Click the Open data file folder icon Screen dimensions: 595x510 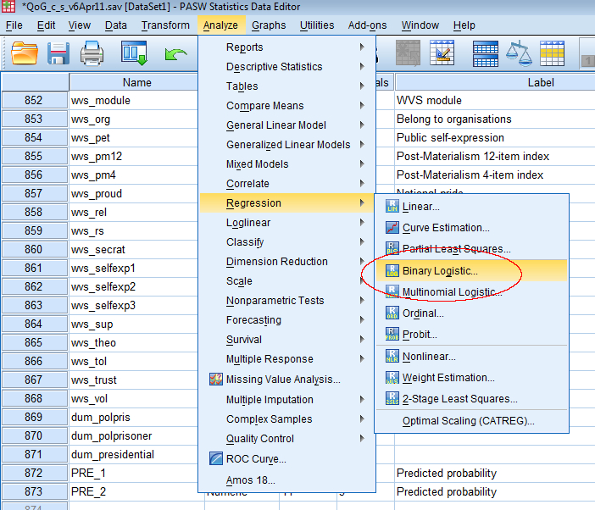(25, 54)
